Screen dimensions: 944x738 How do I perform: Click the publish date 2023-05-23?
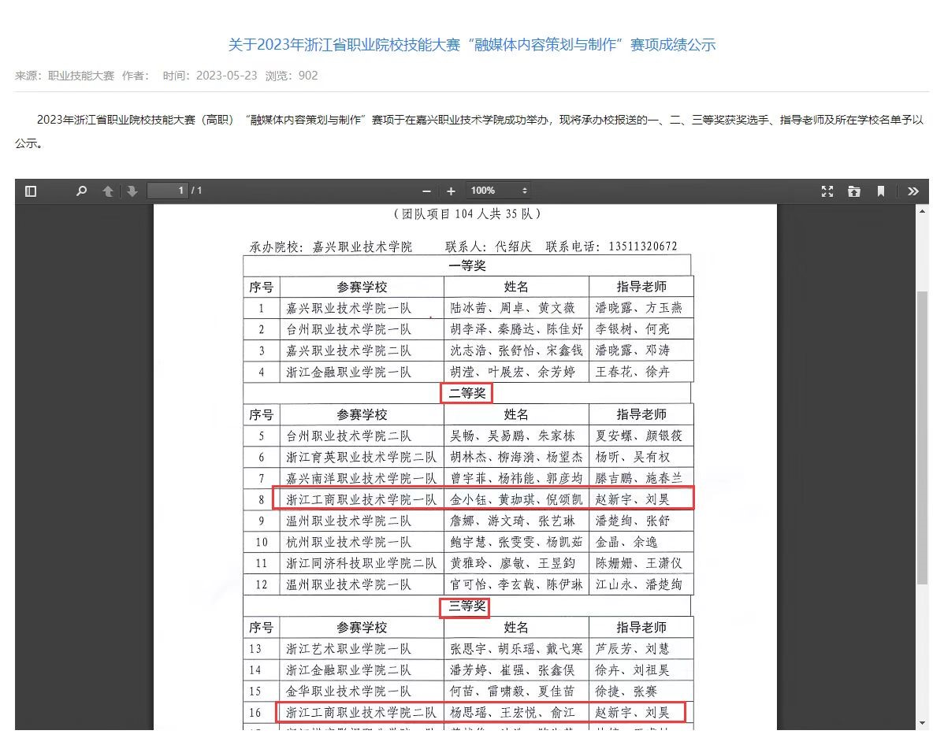point(226,76)
